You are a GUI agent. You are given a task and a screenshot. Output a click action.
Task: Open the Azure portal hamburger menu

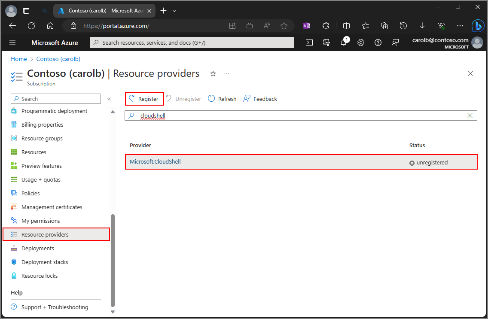point(12,43)
